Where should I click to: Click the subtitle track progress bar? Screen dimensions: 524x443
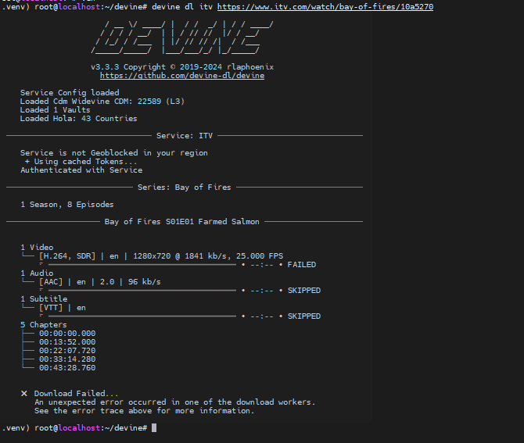point(142,316)
